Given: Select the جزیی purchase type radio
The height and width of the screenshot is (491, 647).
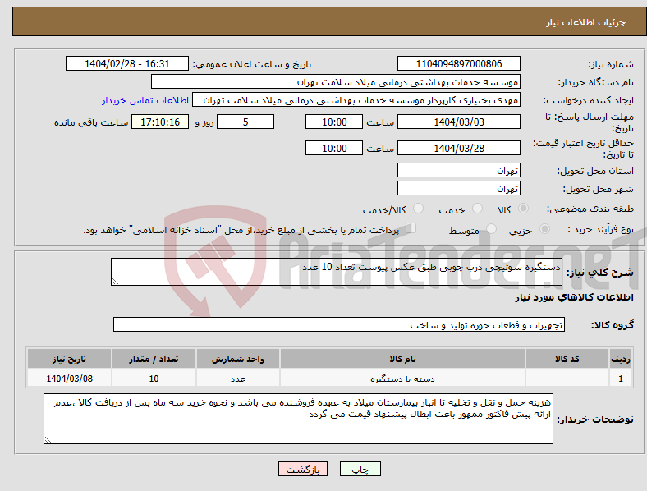Looking at the screenshot, I should point(544,228).
